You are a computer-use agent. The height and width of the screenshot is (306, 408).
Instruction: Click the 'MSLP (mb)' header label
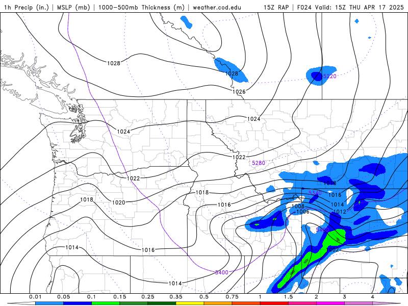pyautogui.click(x=73, y=7)
